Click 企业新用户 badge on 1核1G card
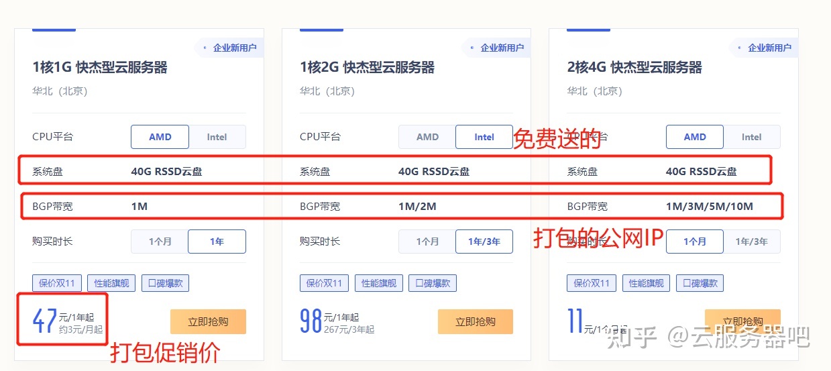This screenshot has width=831, height=371. click(x=229, y=48)
